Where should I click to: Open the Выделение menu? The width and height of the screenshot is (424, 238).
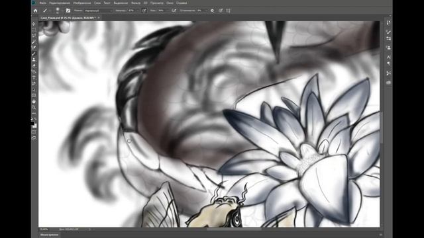(x=121, y=3)
